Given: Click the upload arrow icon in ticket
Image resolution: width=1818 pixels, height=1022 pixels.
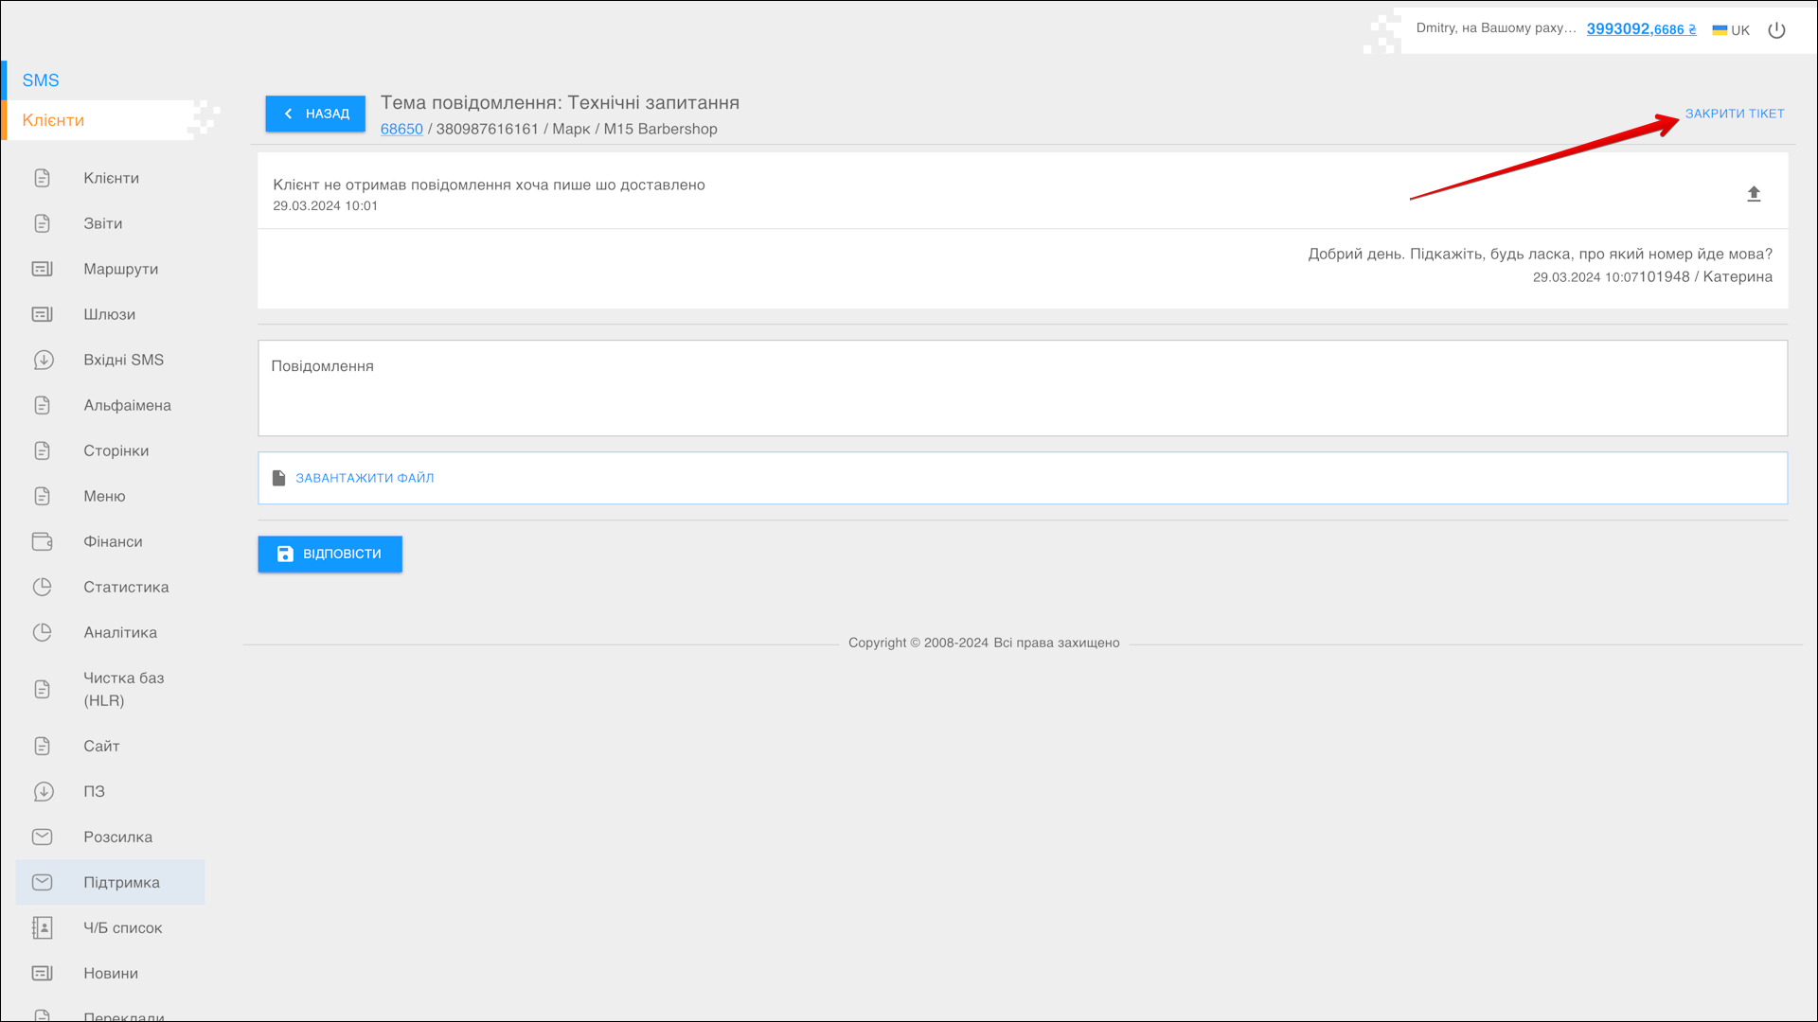Looking at the screenshot, I should point(1754,194).
